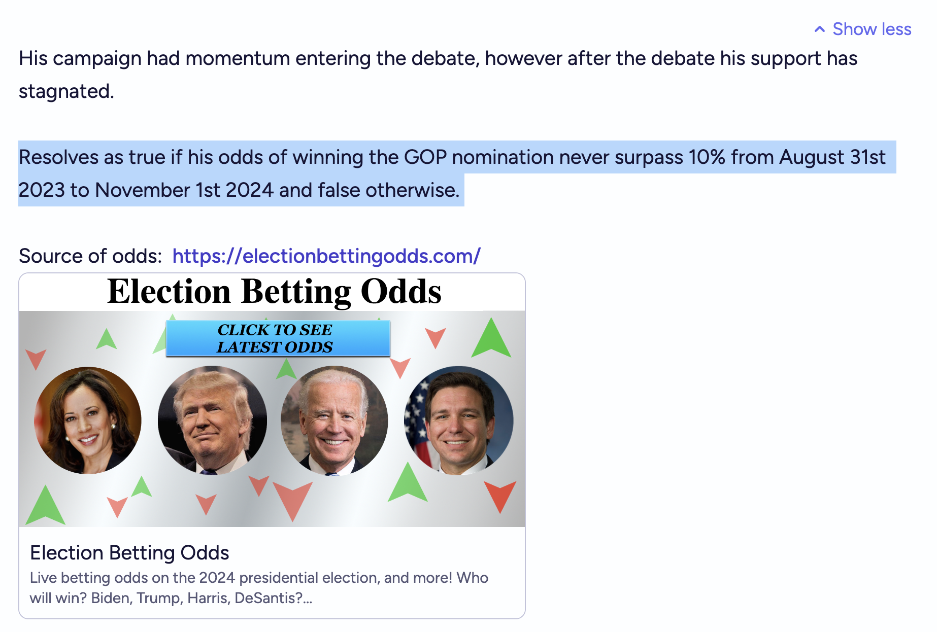Click the CLICK TO SEE LATEST ODDS banner

coord(278,338)
